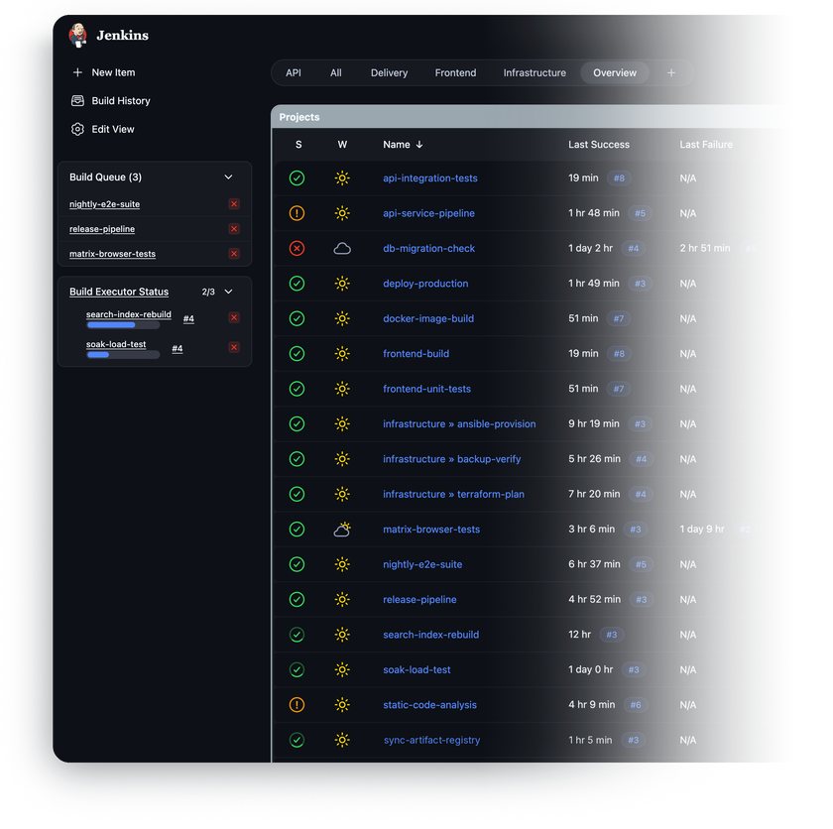This screenshot has width=833, height=829.
Task: Select the Overview view tab
Action: [615, 72]
